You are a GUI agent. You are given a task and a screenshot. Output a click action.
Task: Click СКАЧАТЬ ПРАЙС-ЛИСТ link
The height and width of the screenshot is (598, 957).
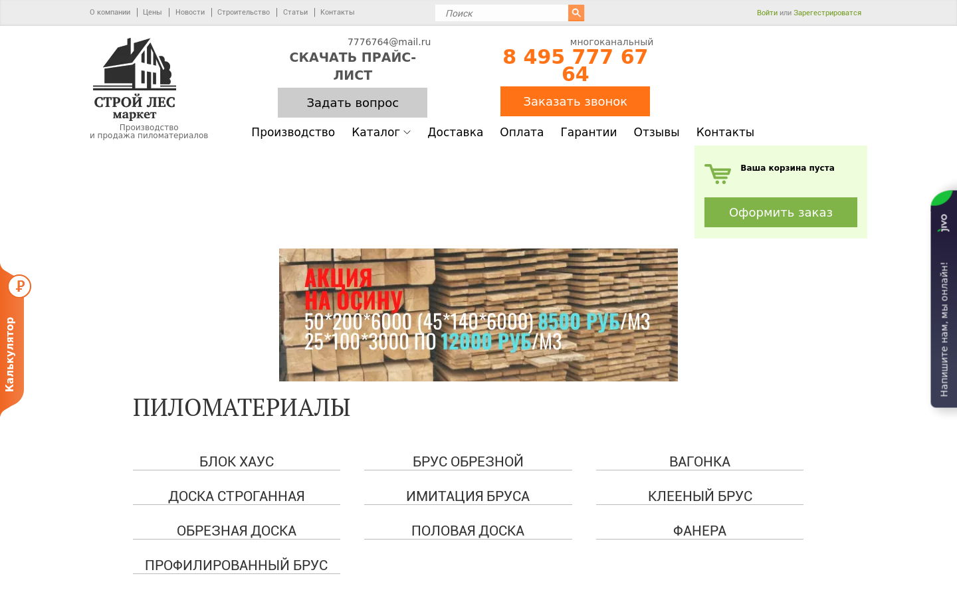[x=353, y=66]
